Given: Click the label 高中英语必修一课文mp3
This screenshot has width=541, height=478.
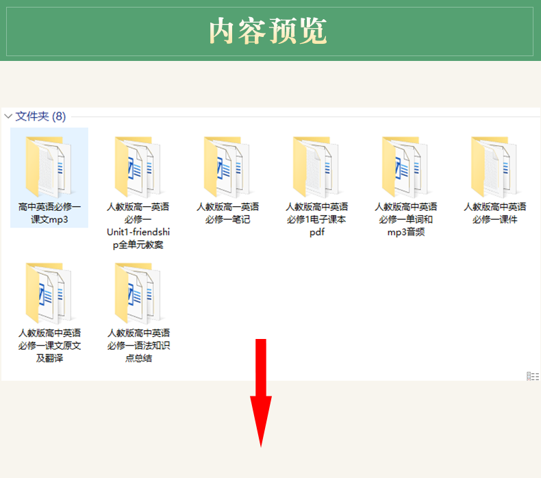Looking at the screenshot, I should click(x=49, y=213).
